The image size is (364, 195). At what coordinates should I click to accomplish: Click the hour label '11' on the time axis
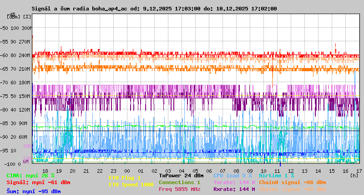277,171
